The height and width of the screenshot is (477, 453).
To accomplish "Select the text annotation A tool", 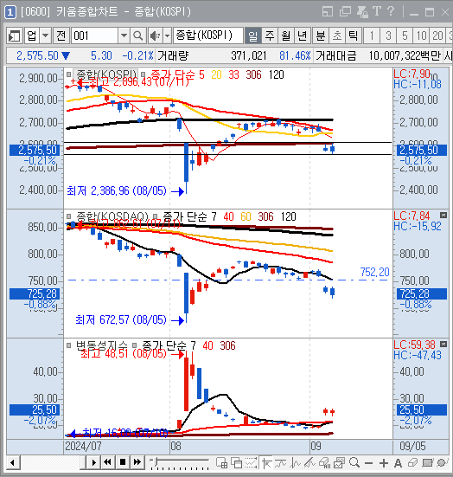I will (x=398, y=463).
